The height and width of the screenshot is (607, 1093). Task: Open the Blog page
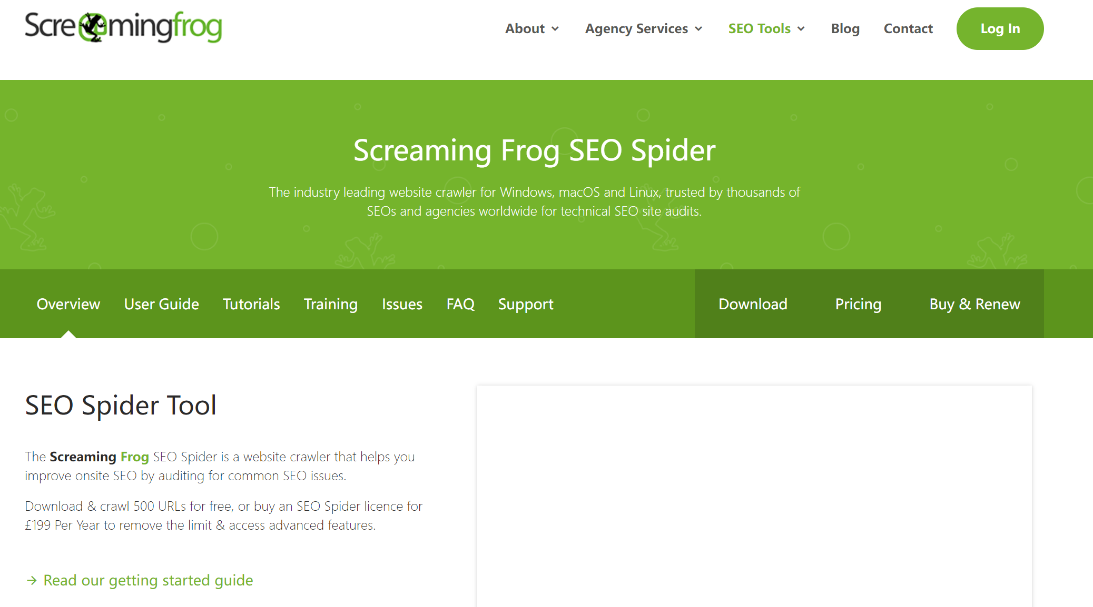[x=845, y=28]
